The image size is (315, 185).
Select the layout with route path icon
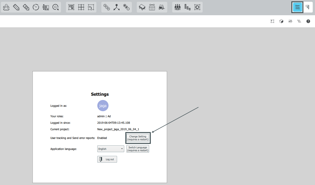pos(91,7)
